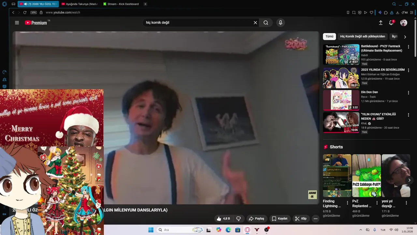
Task: Open the Finding Lightning short
Action: pos(337,176)
